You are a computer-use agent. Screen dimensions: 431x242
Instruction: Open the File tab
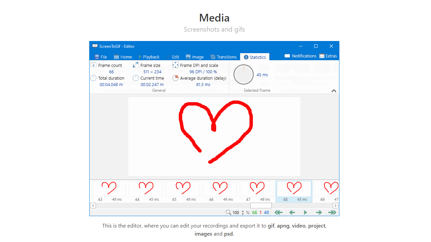point(101,57)
